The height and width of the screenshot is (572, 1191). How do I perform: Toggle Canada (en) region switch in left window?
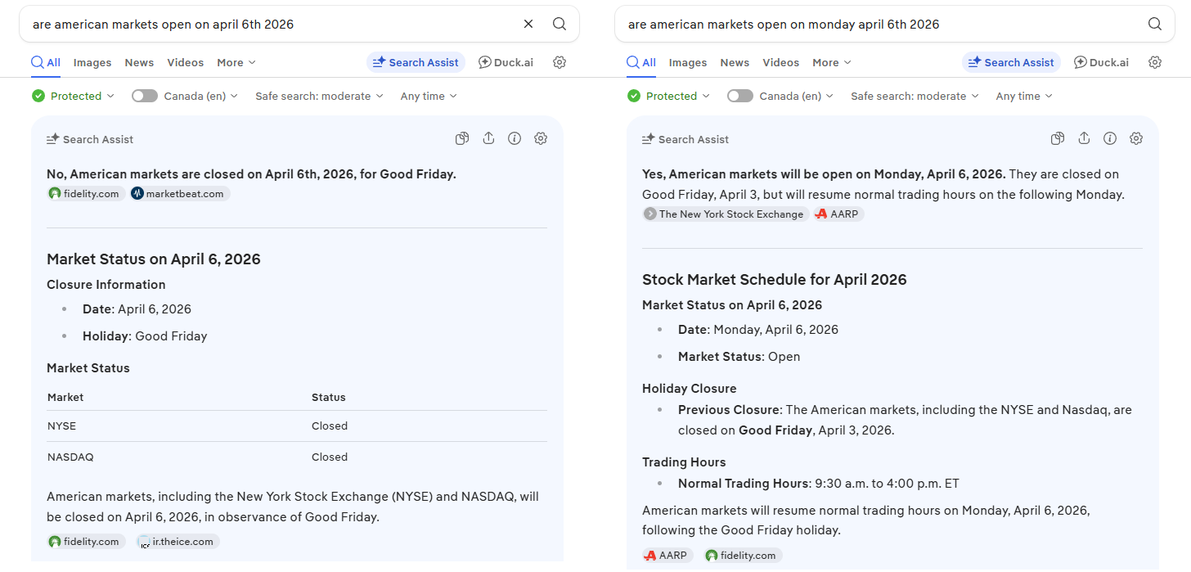pos(145,96)
